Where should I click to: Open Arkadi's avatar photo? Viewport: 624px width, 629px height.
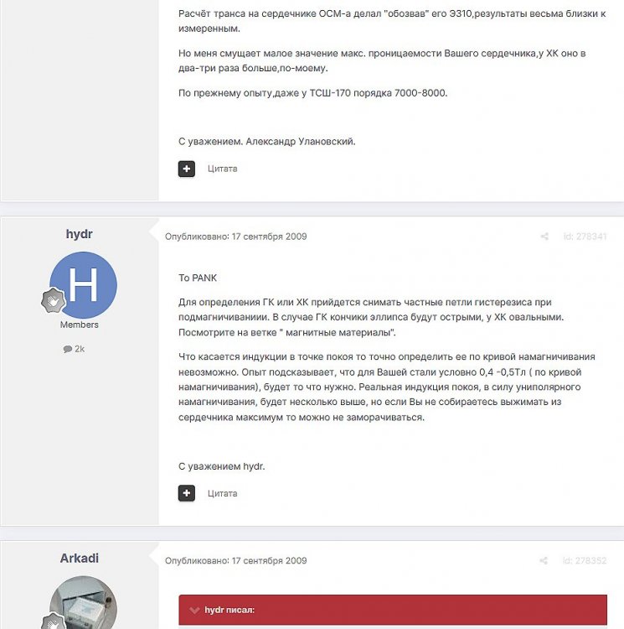(x=83, y=602)
